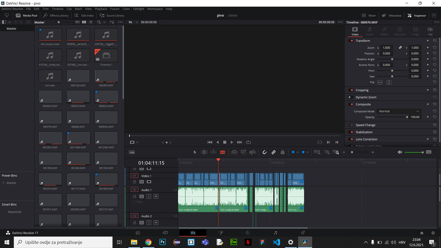
Task: Solo the Audio 1 track
Action: click(x=149, y=196)
